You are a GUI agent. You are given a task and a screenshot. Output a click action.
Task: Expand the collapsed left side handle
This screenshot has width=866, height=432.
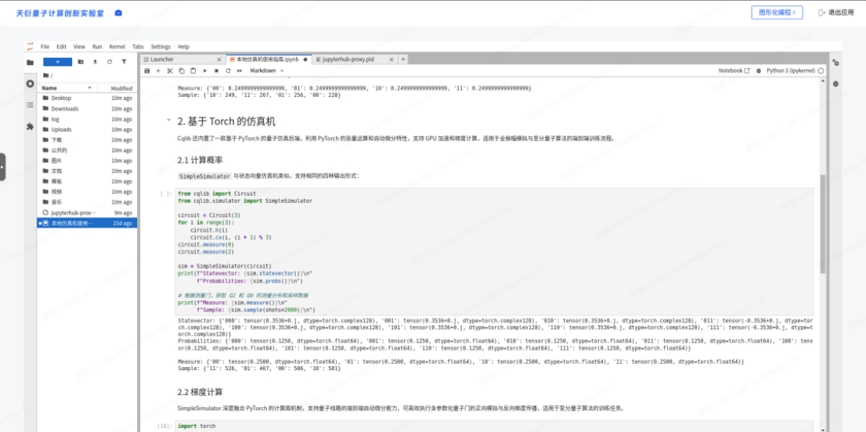point(3,167)
